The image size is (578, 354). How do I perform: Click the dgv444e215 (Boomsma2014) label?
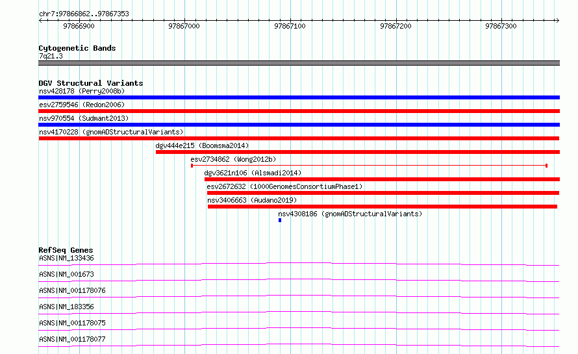(203, 145)
